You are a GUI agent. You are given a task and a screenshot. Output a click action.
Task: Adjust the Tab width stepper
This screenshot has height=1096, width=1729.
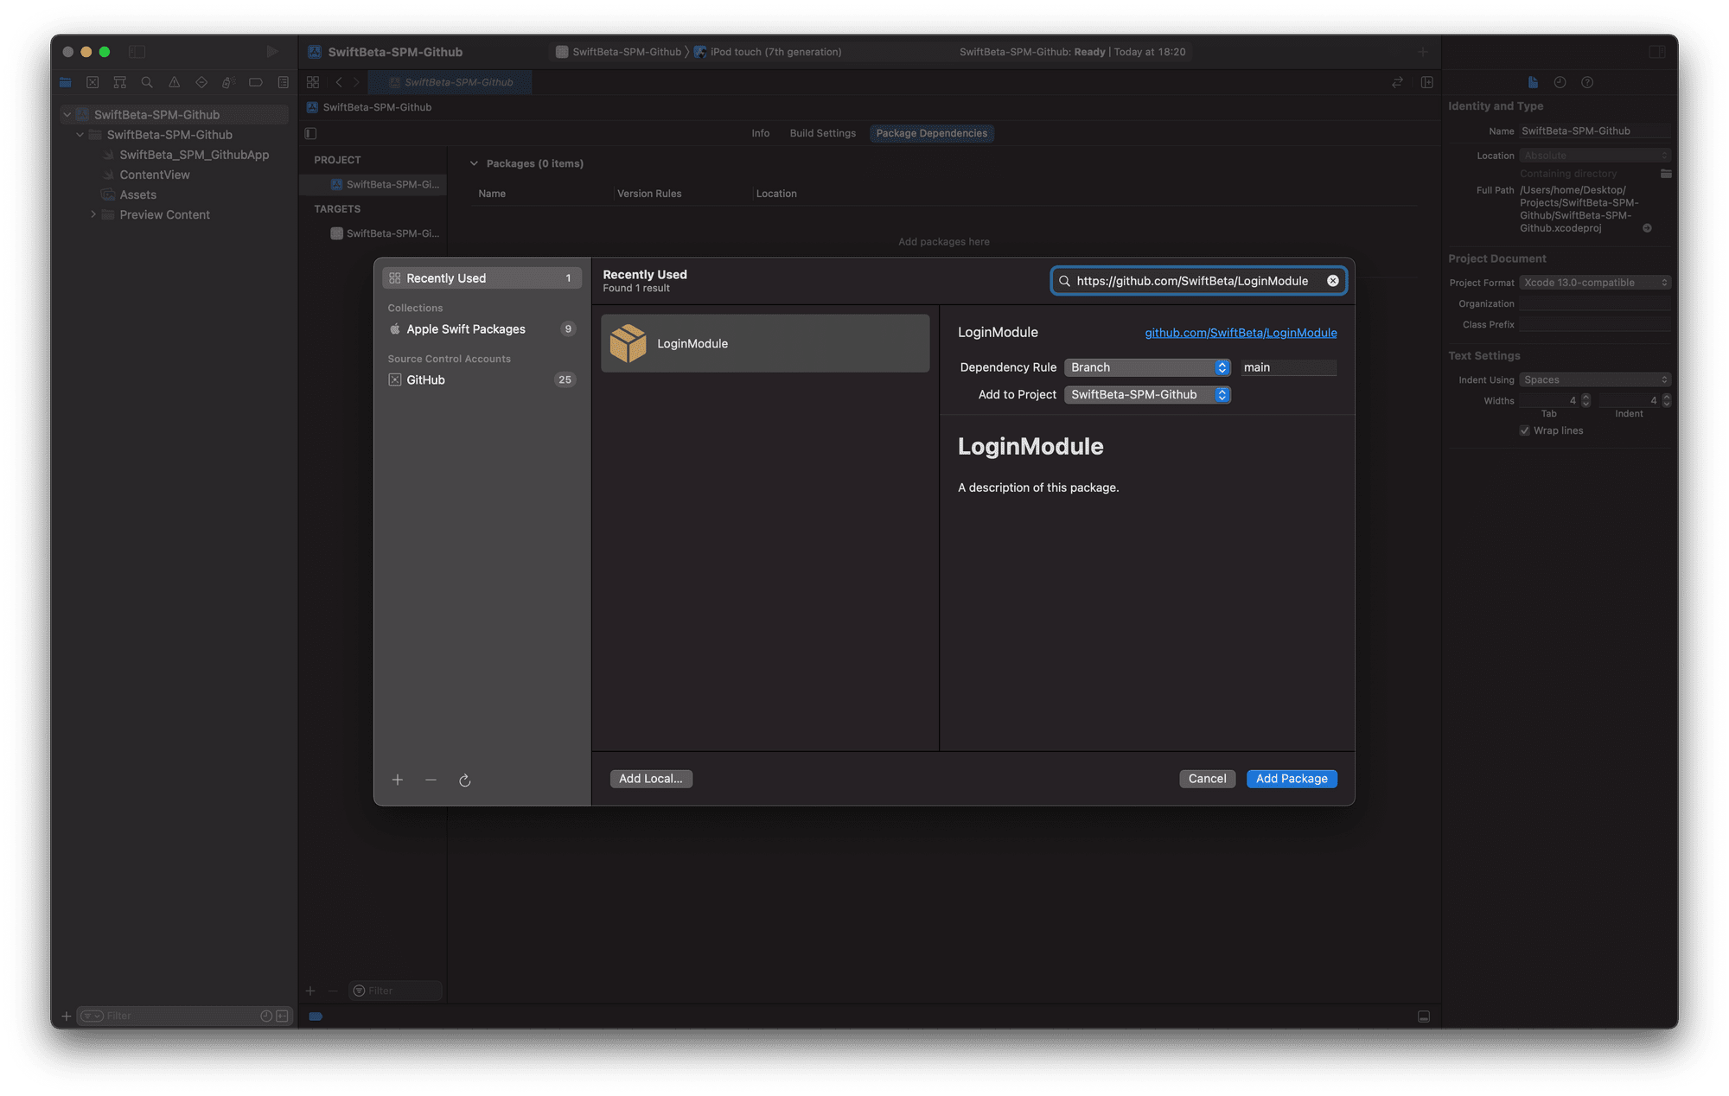pyautogui.click(x=1585, y=400)
